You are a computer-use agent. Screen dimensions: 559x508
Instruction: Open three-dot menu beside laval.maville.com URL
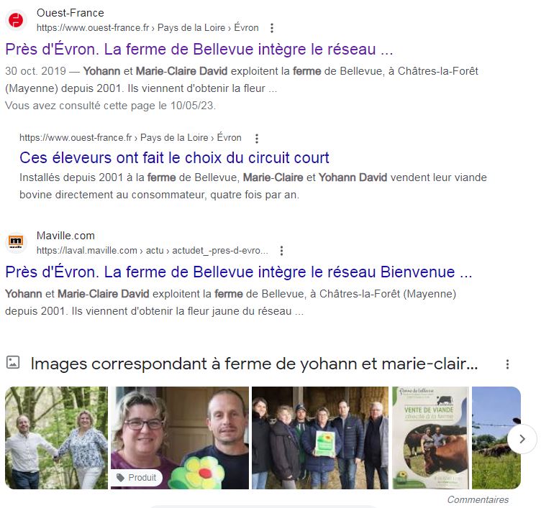(281, 251)
